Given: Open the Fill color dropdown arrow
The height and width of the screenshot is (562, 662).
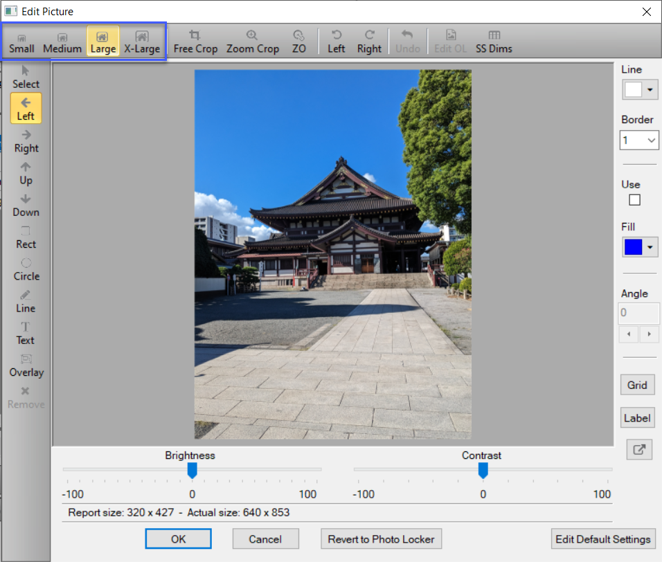Looking at the screenshot, I should pyautogui.click(x=650, y=248).
